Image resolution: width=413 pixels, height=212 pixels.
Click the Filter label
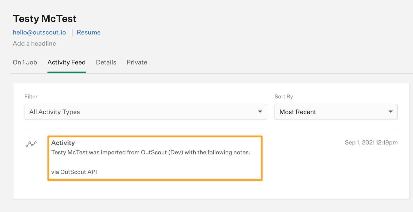point(31,97)
